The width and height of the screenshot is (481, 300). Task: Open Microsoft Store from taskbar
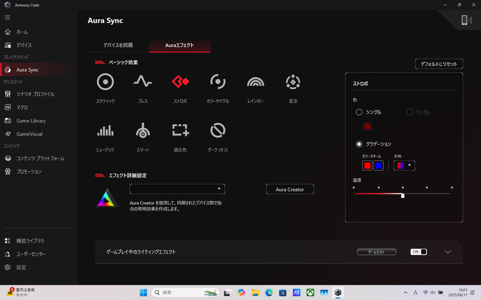(283, 293)
